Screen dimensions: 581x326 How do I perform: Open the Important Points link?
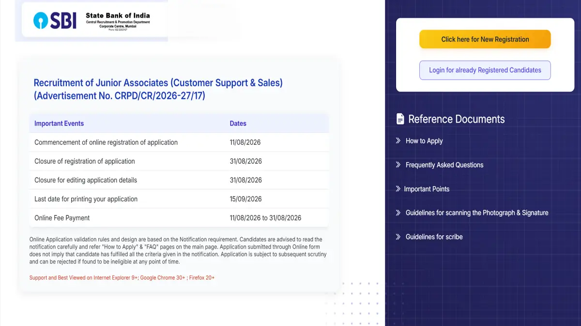pos(427,189)
